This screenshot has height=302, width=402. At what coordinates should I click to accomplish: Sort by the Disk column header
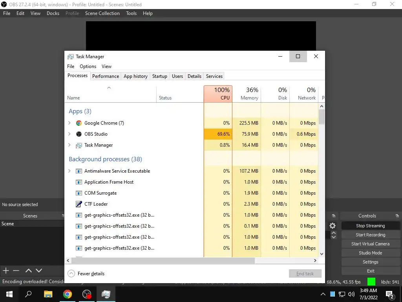(275, 94)
